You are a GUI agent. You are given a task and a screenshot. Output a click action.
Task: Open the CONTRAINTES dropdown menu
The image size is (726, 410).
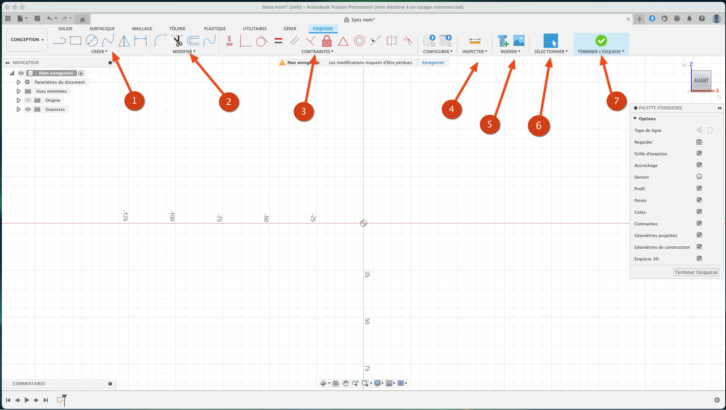[x=317, y=52]
